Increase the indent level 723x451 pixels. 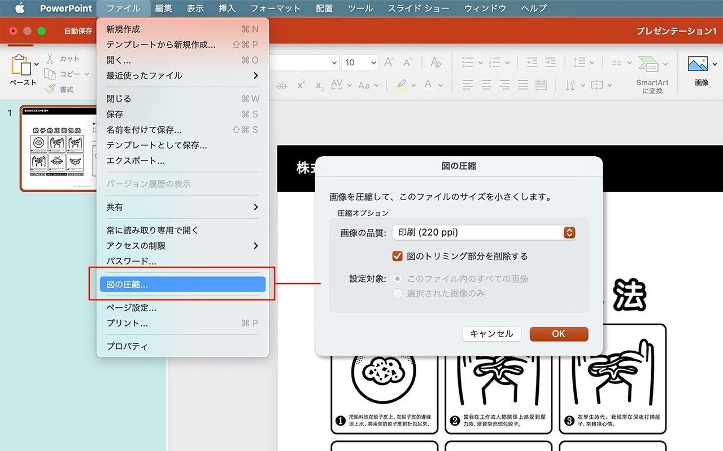click(551, 62)
